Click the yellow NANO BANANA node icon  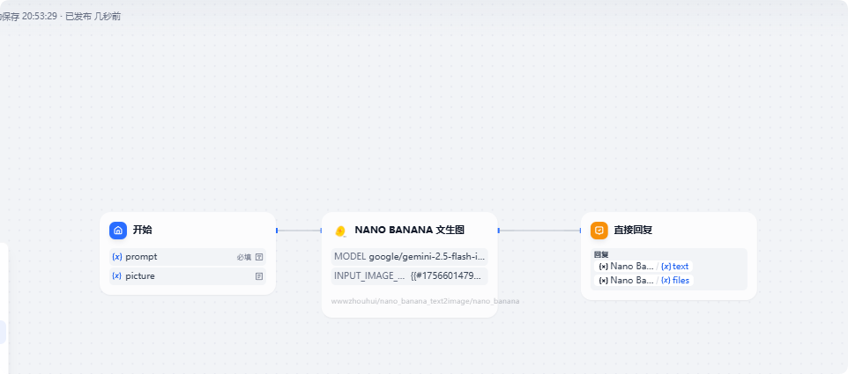click(340, 231)
